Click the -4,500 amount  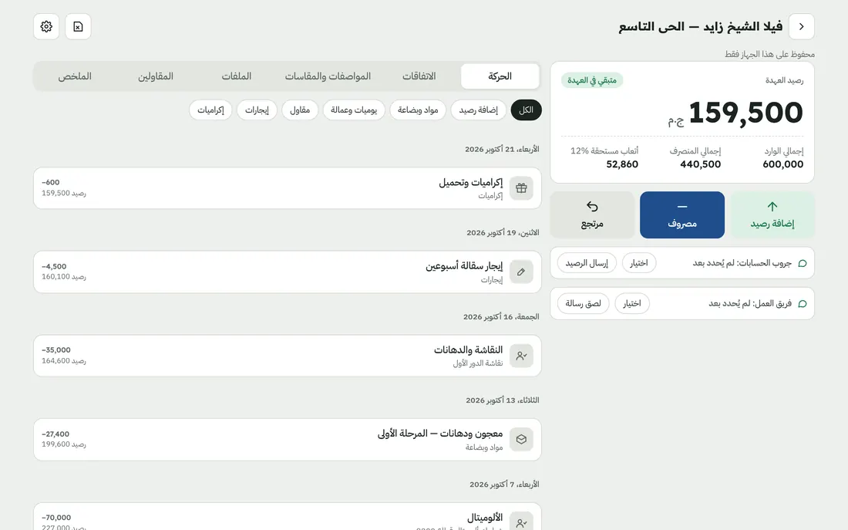pyautogui.click(x=54, y=266)
